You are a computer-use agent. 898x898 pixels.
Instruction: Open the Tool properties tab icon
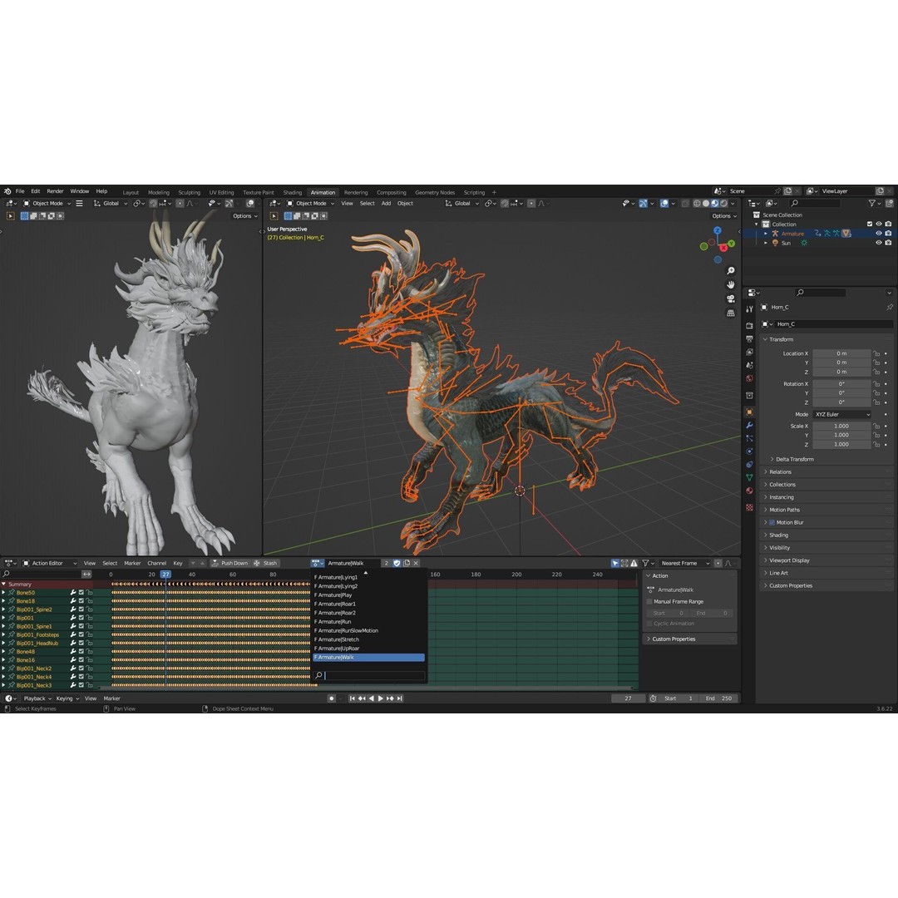(x=749, y=309)
